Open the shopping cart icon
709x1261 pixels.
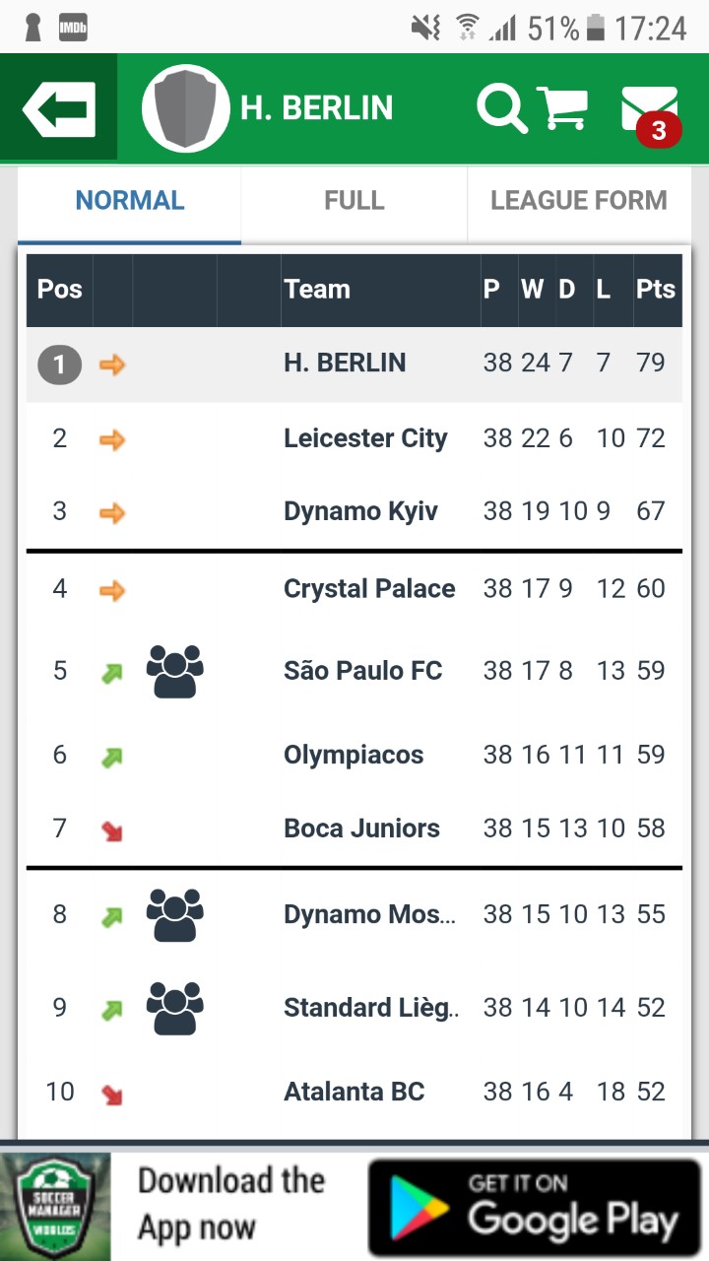pos(562,108)
